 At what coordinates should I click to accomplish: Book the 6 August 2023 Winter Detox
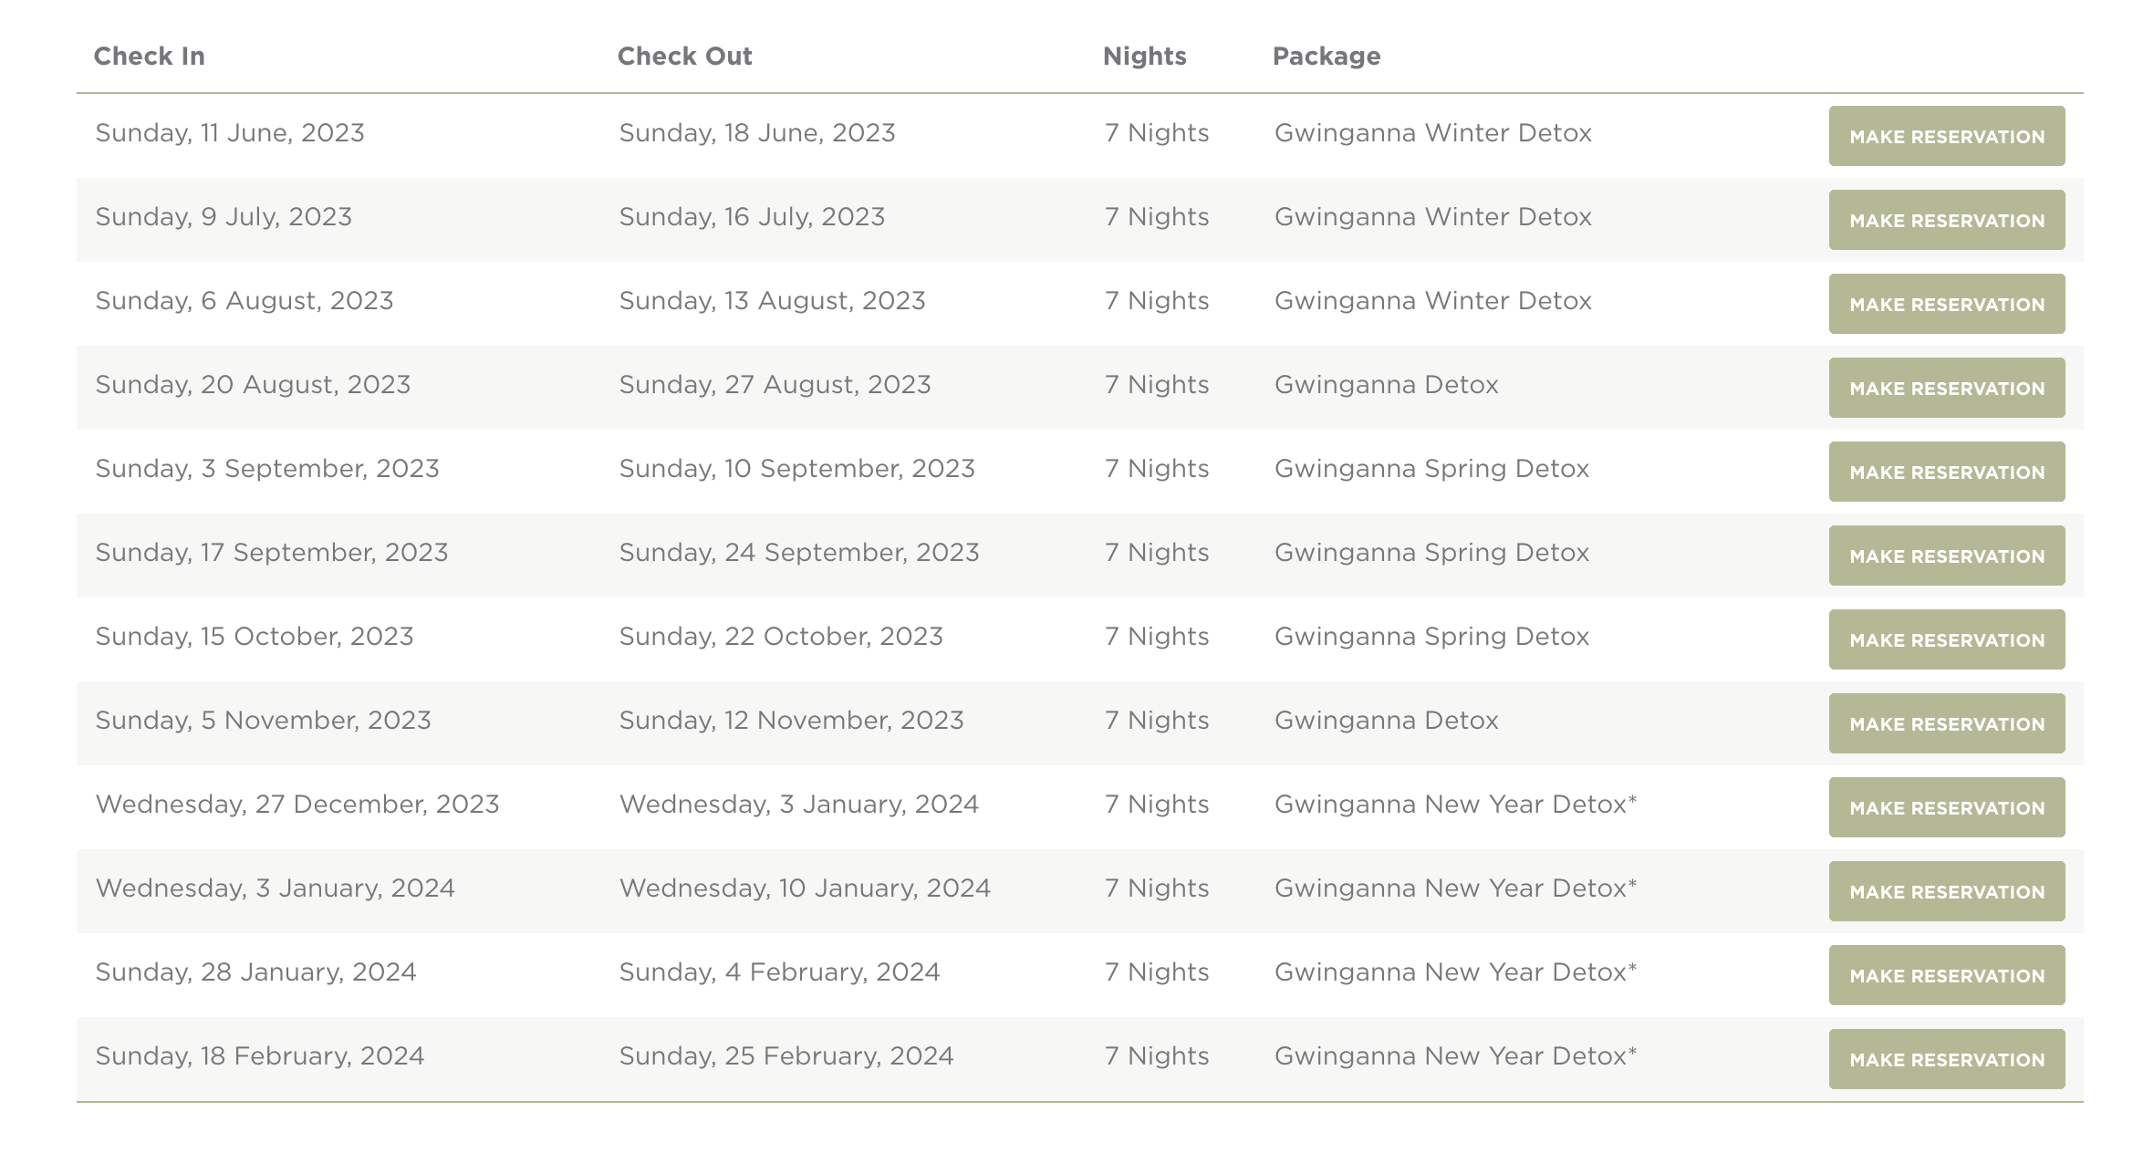click(x=1946, y=304)
